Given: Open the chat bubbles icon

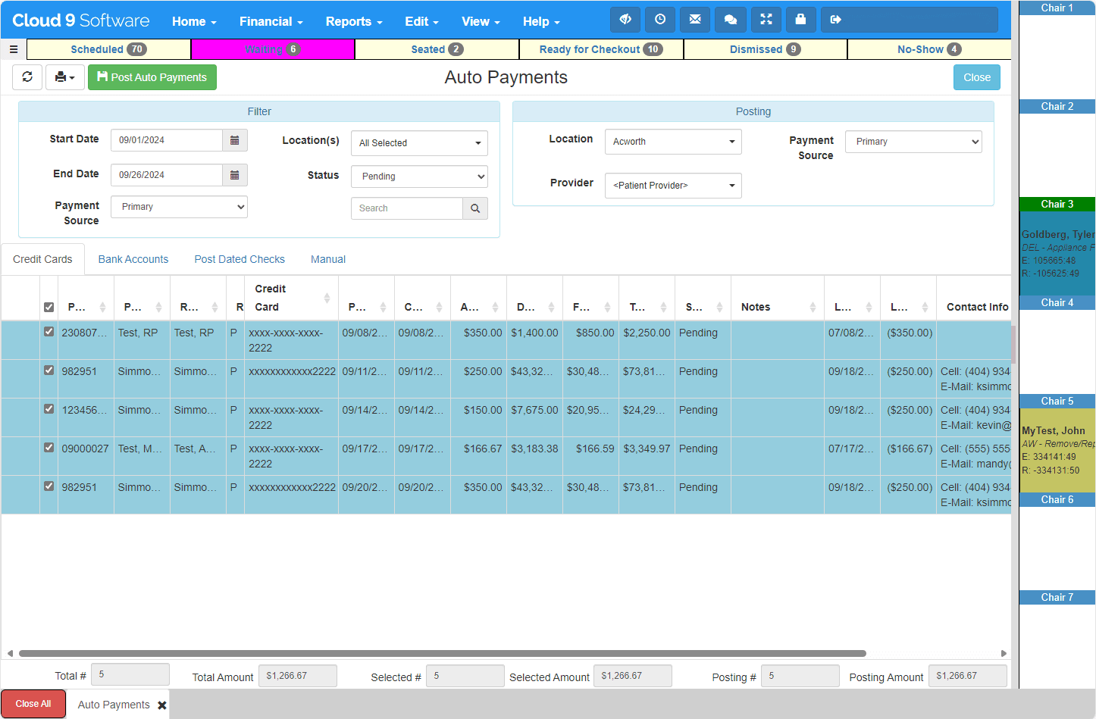Looking at the screenshot, I should click(x=731, y=20).
